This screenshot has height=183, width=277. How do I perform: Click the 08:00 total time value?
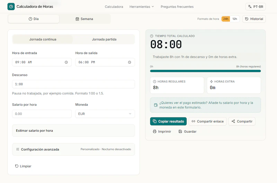click(166, 44)
